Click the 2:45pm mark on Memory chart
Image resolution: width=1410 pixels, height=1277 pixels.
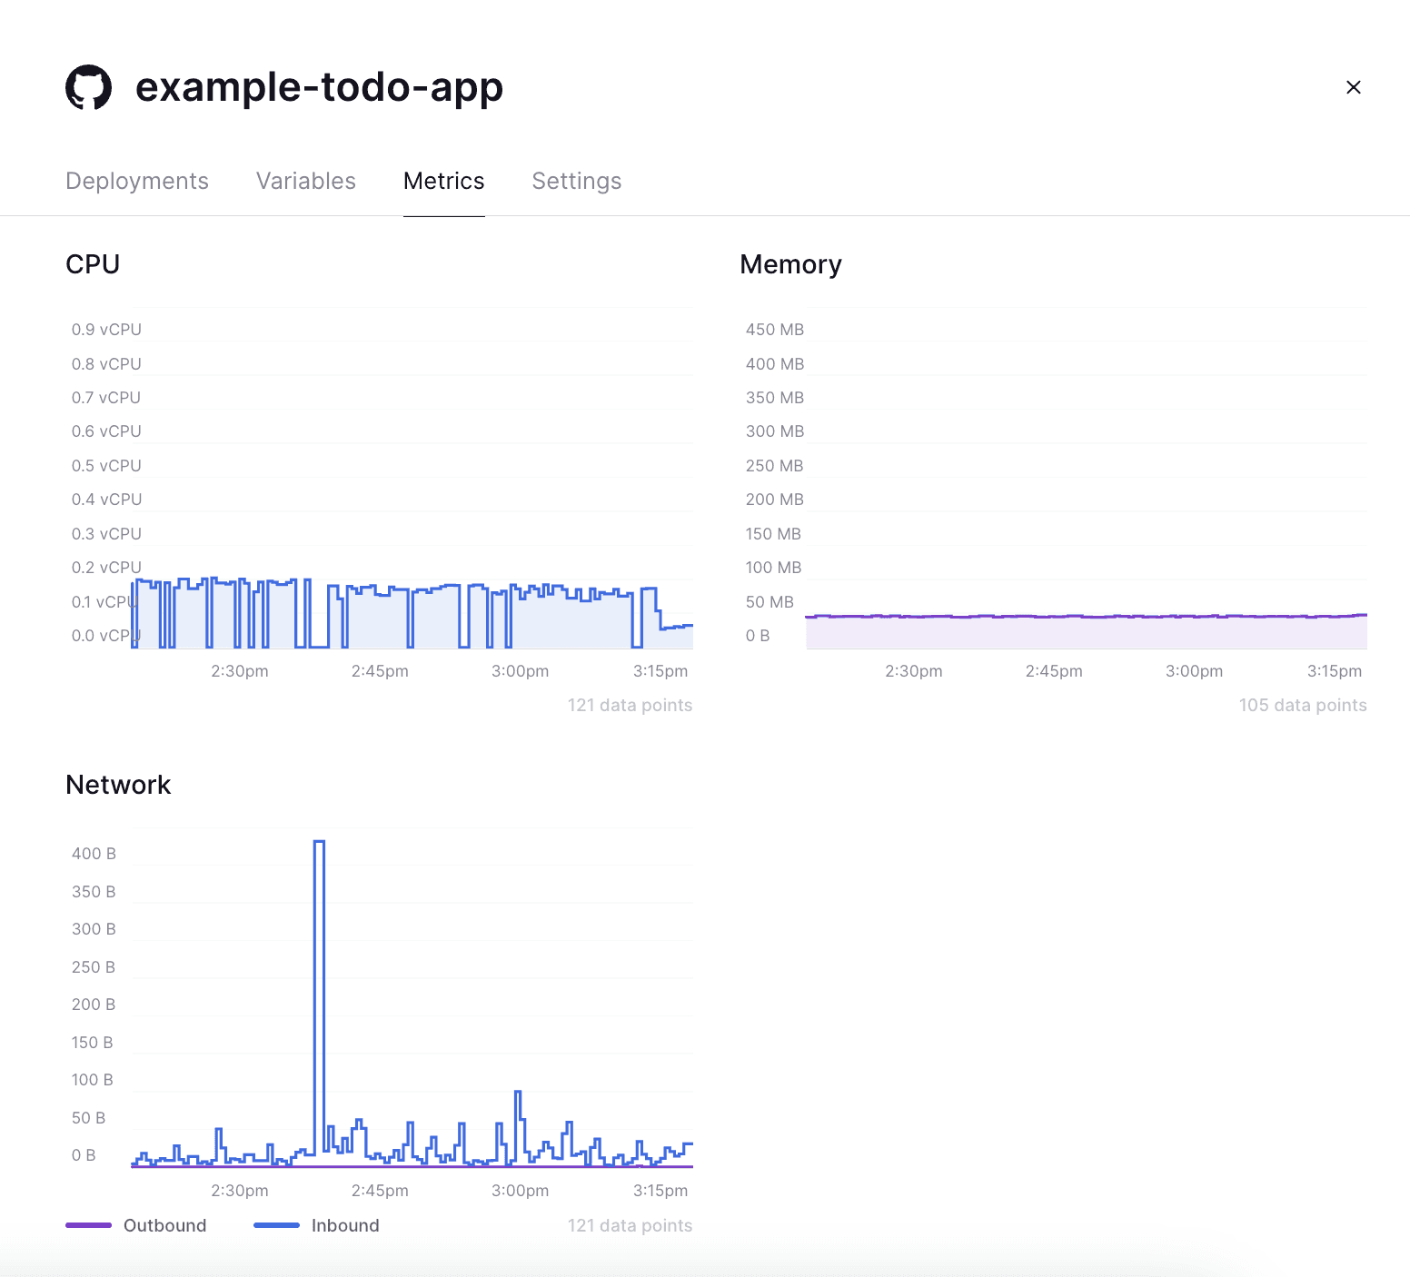[x=1054, y=671]
